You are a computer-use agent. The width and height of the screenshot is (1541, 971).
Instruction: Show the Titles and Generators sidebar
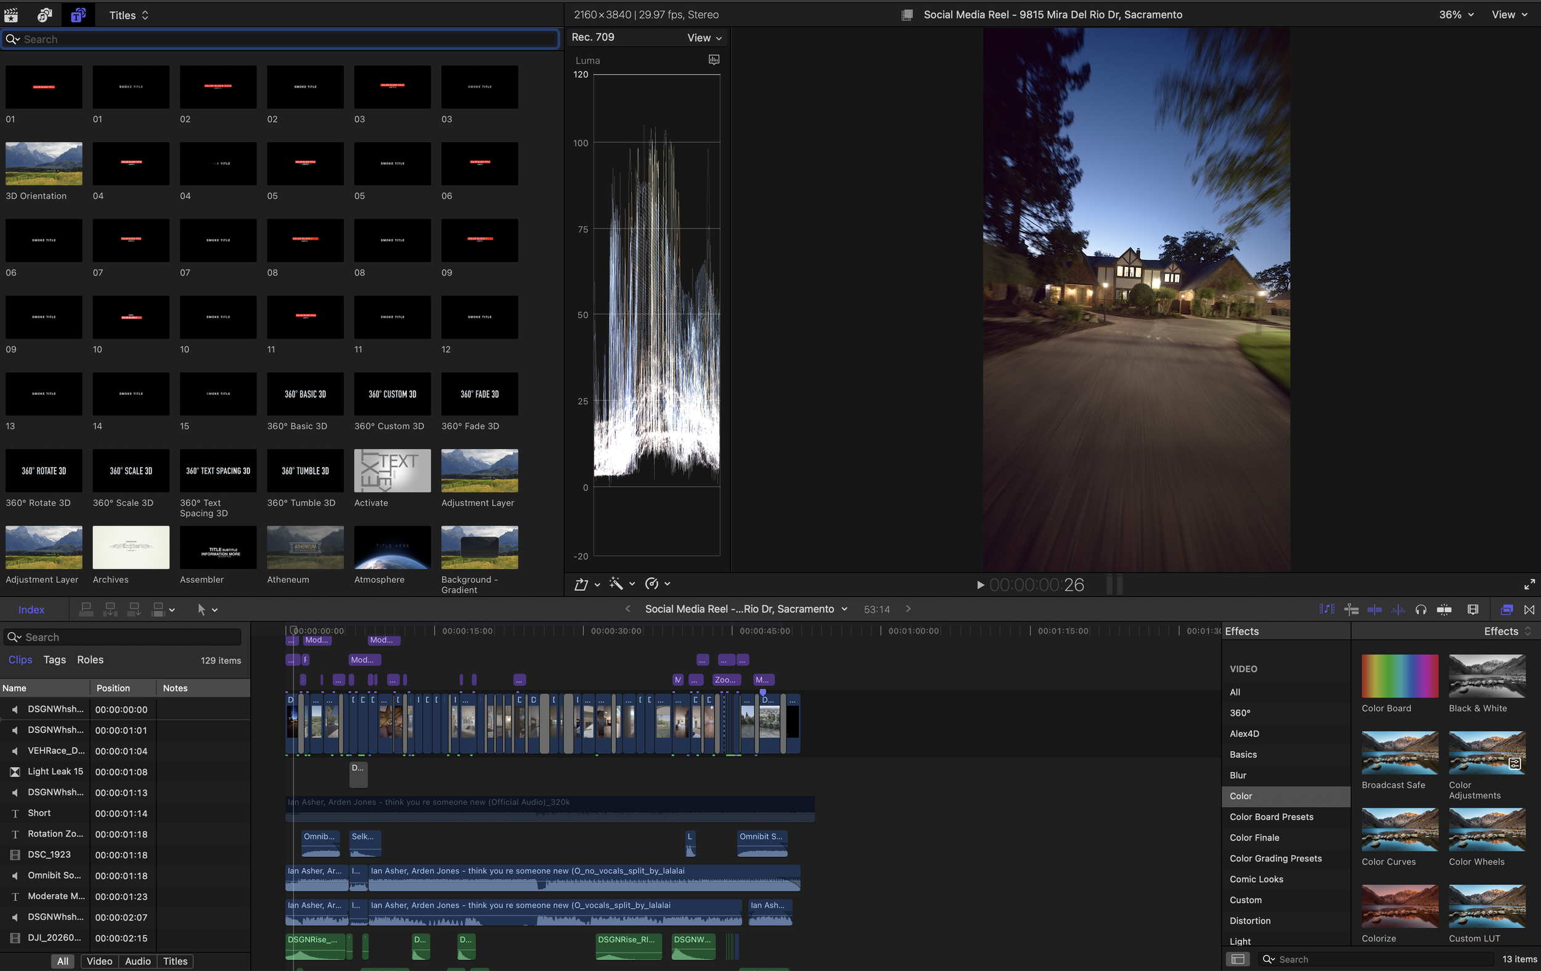pos(78,14)
